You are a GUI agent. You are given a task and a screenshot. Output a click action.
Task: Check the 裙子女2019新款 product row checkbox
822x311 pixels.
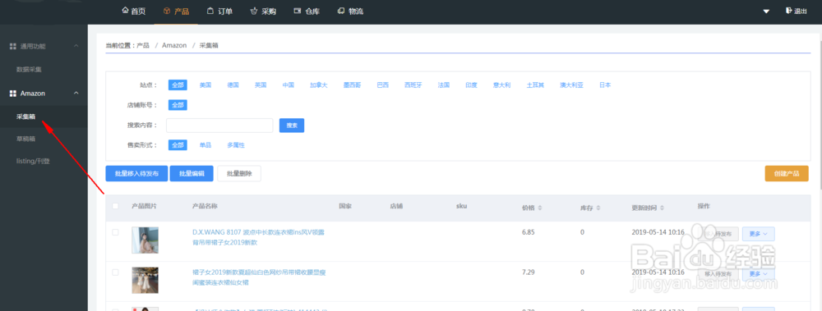coord(115,272)
